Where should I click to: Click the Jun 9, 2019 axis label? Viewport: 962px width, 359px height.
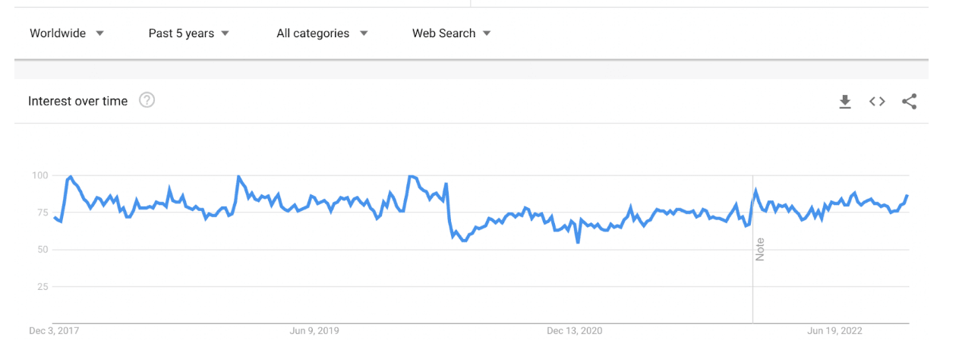[314, 331]
